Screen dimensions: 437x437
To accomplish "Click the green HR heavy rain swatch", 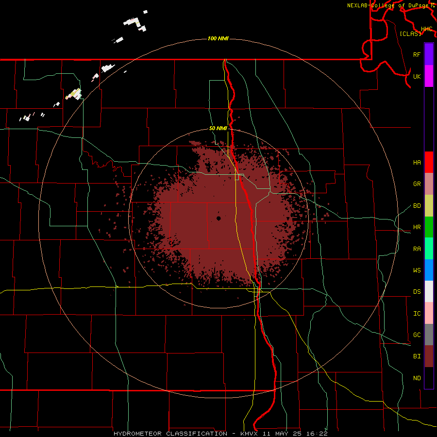I will (x=429, y=227).
